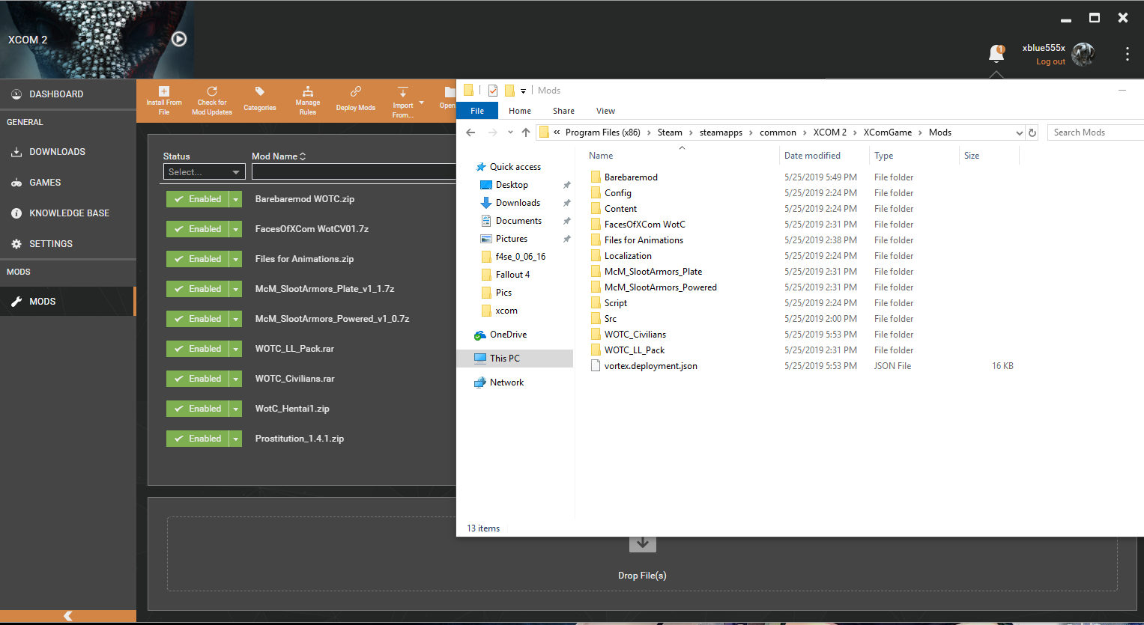Viewport: 1144px width, 625px height.
Task: Toggle Enabled for WOTC_Civilians.rar
Action: click(198, 379)
